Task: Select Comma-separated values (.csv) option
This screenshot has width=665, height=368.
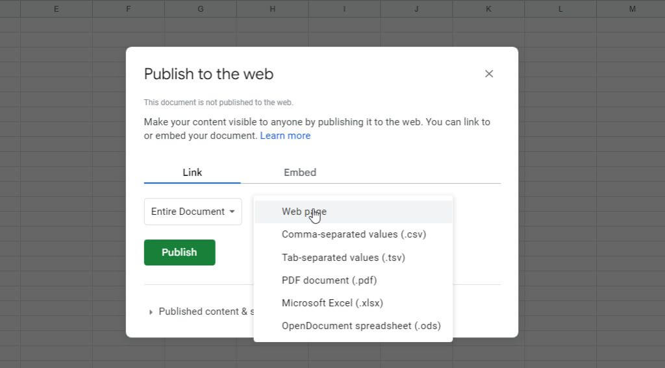Action: click(x=353, y=234)
